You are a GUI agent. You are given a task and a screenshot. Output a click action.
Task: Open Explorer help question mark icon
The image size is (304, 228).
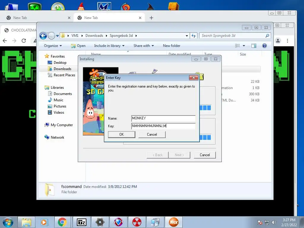pyautogui.click(x=265, y=46)
